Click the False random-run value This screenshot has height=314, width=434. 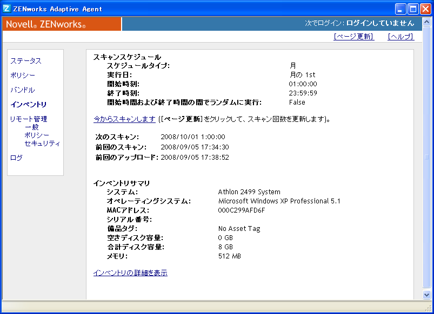297,103
